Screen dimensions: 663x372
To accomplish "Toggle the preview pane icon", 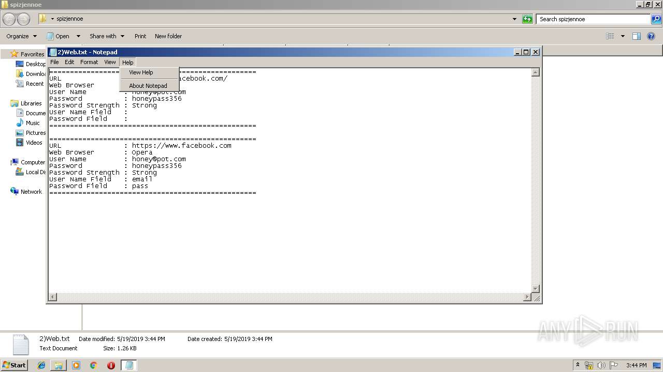I will pyautogui.click(x=637, y=36).
